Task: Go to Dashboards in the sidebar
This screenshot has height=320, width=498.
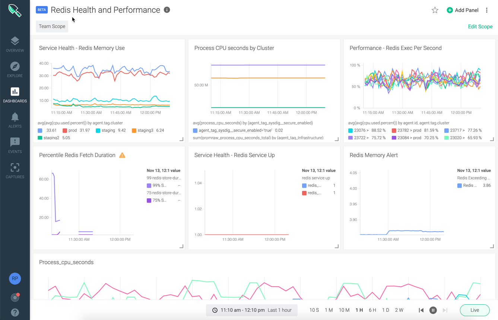Action: pos(15,95)
